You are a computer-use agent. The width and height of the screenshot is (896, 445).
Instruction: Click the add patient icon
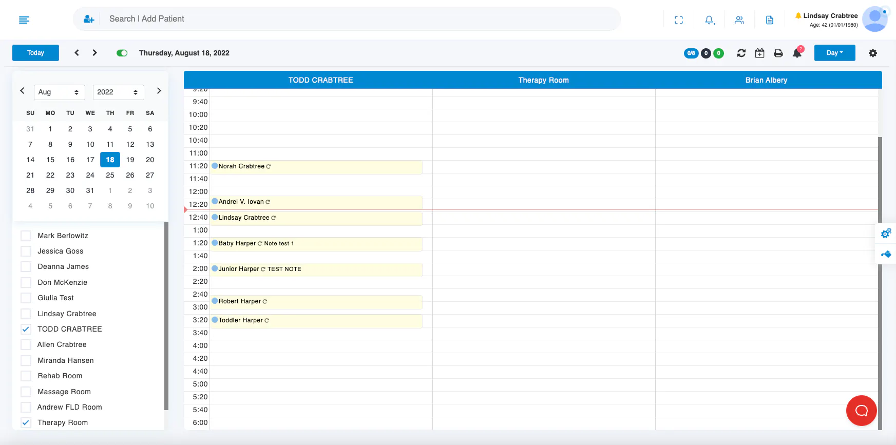89,19
